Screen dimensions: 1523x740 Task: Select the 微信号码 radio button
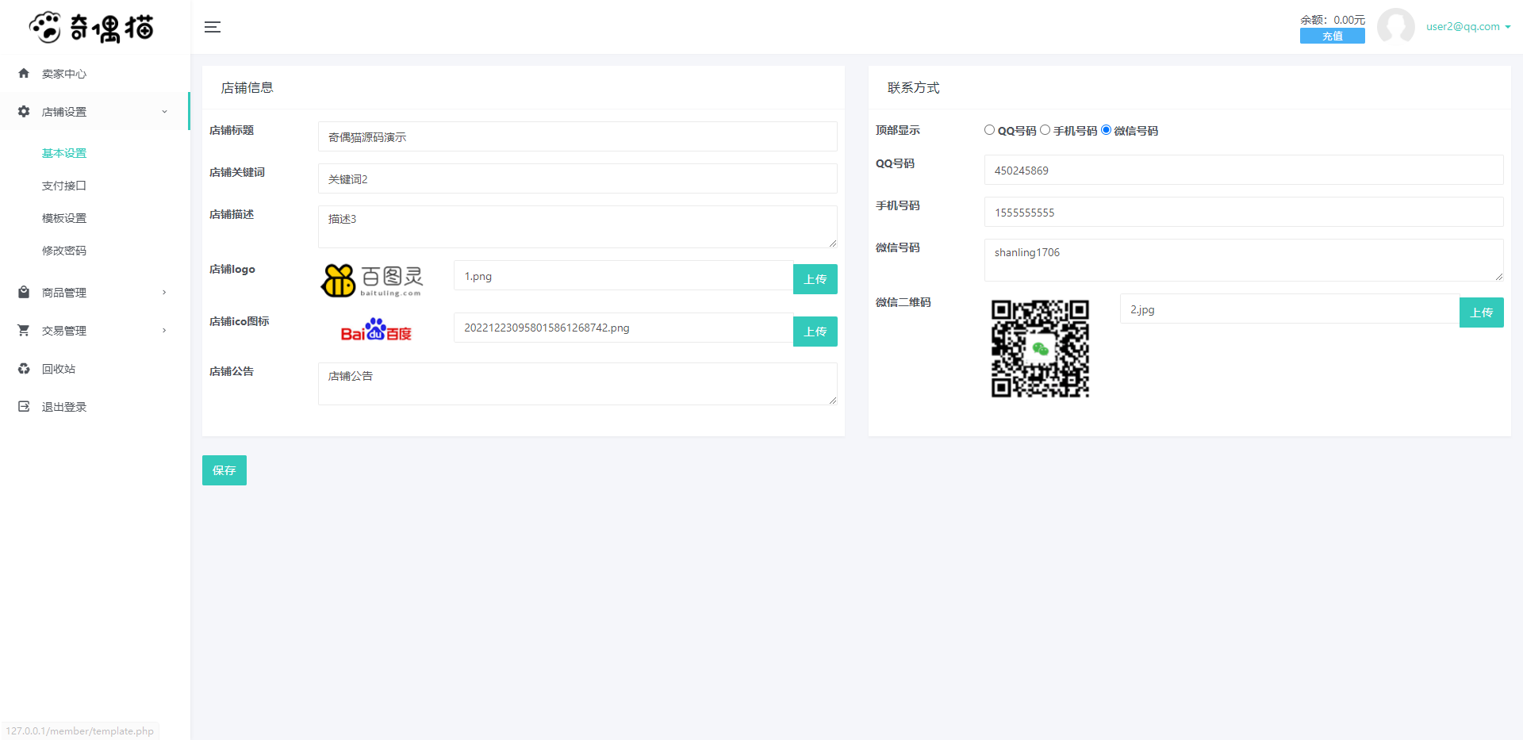click(1106, 130)
